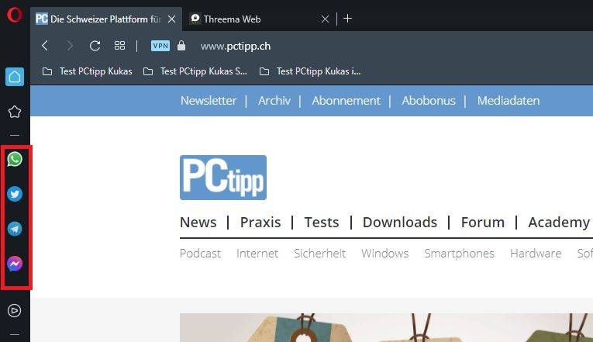
Task: Open the Opera main menu logo
Action: (15, 16)
